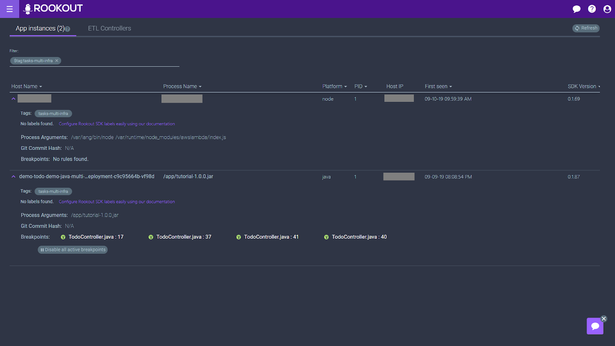Click PID value of java instance
This screenshot has width=615, height=346.
355,177
